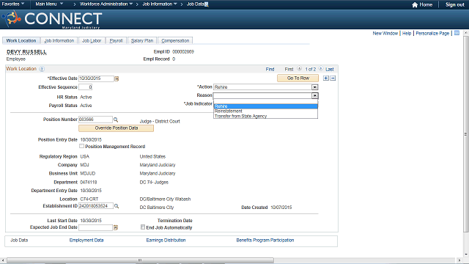Show the next row arrow icon
This screenshot has width=469, height=264.
tap(321, 69)
